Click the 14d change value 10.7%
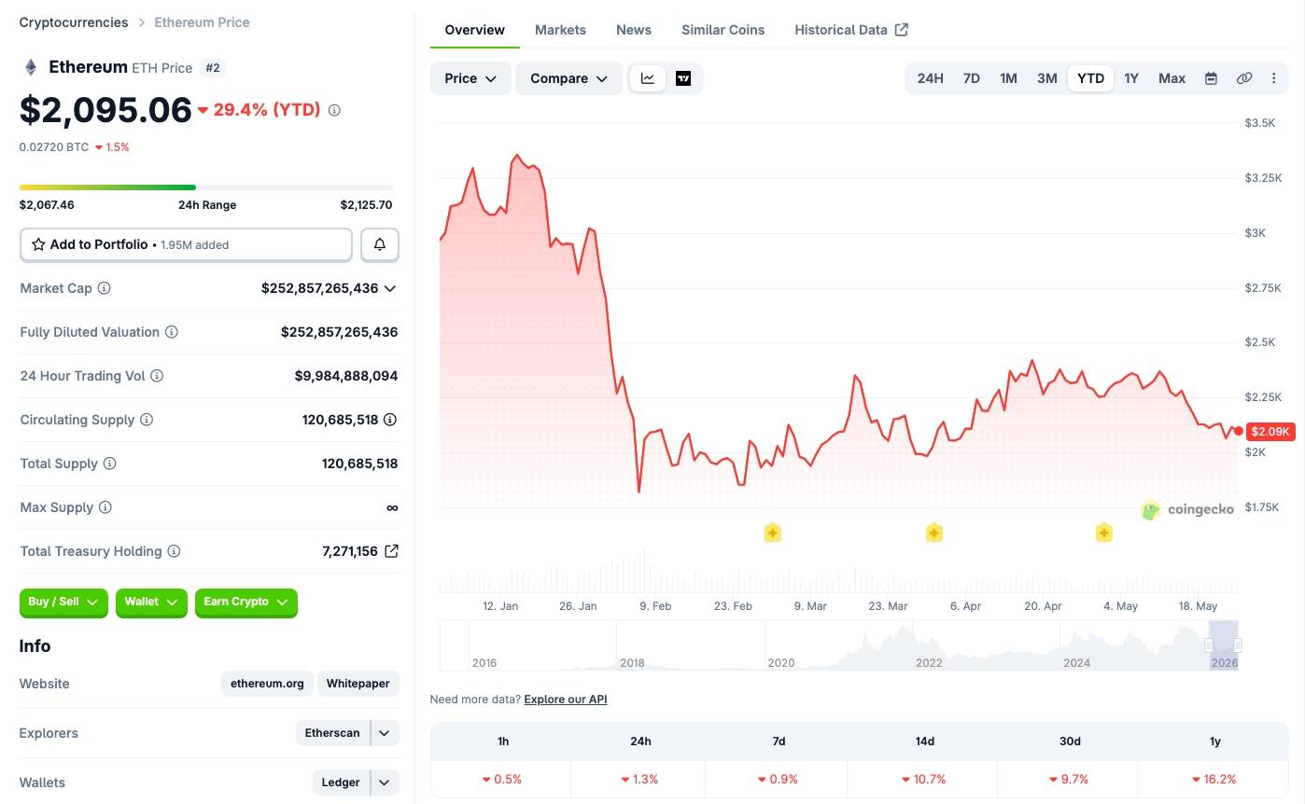 [924, 779]
